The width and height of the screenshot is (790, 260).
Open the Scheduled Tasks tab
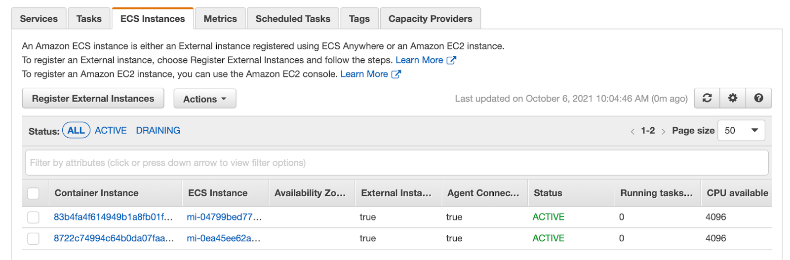(x=293, y=19)
